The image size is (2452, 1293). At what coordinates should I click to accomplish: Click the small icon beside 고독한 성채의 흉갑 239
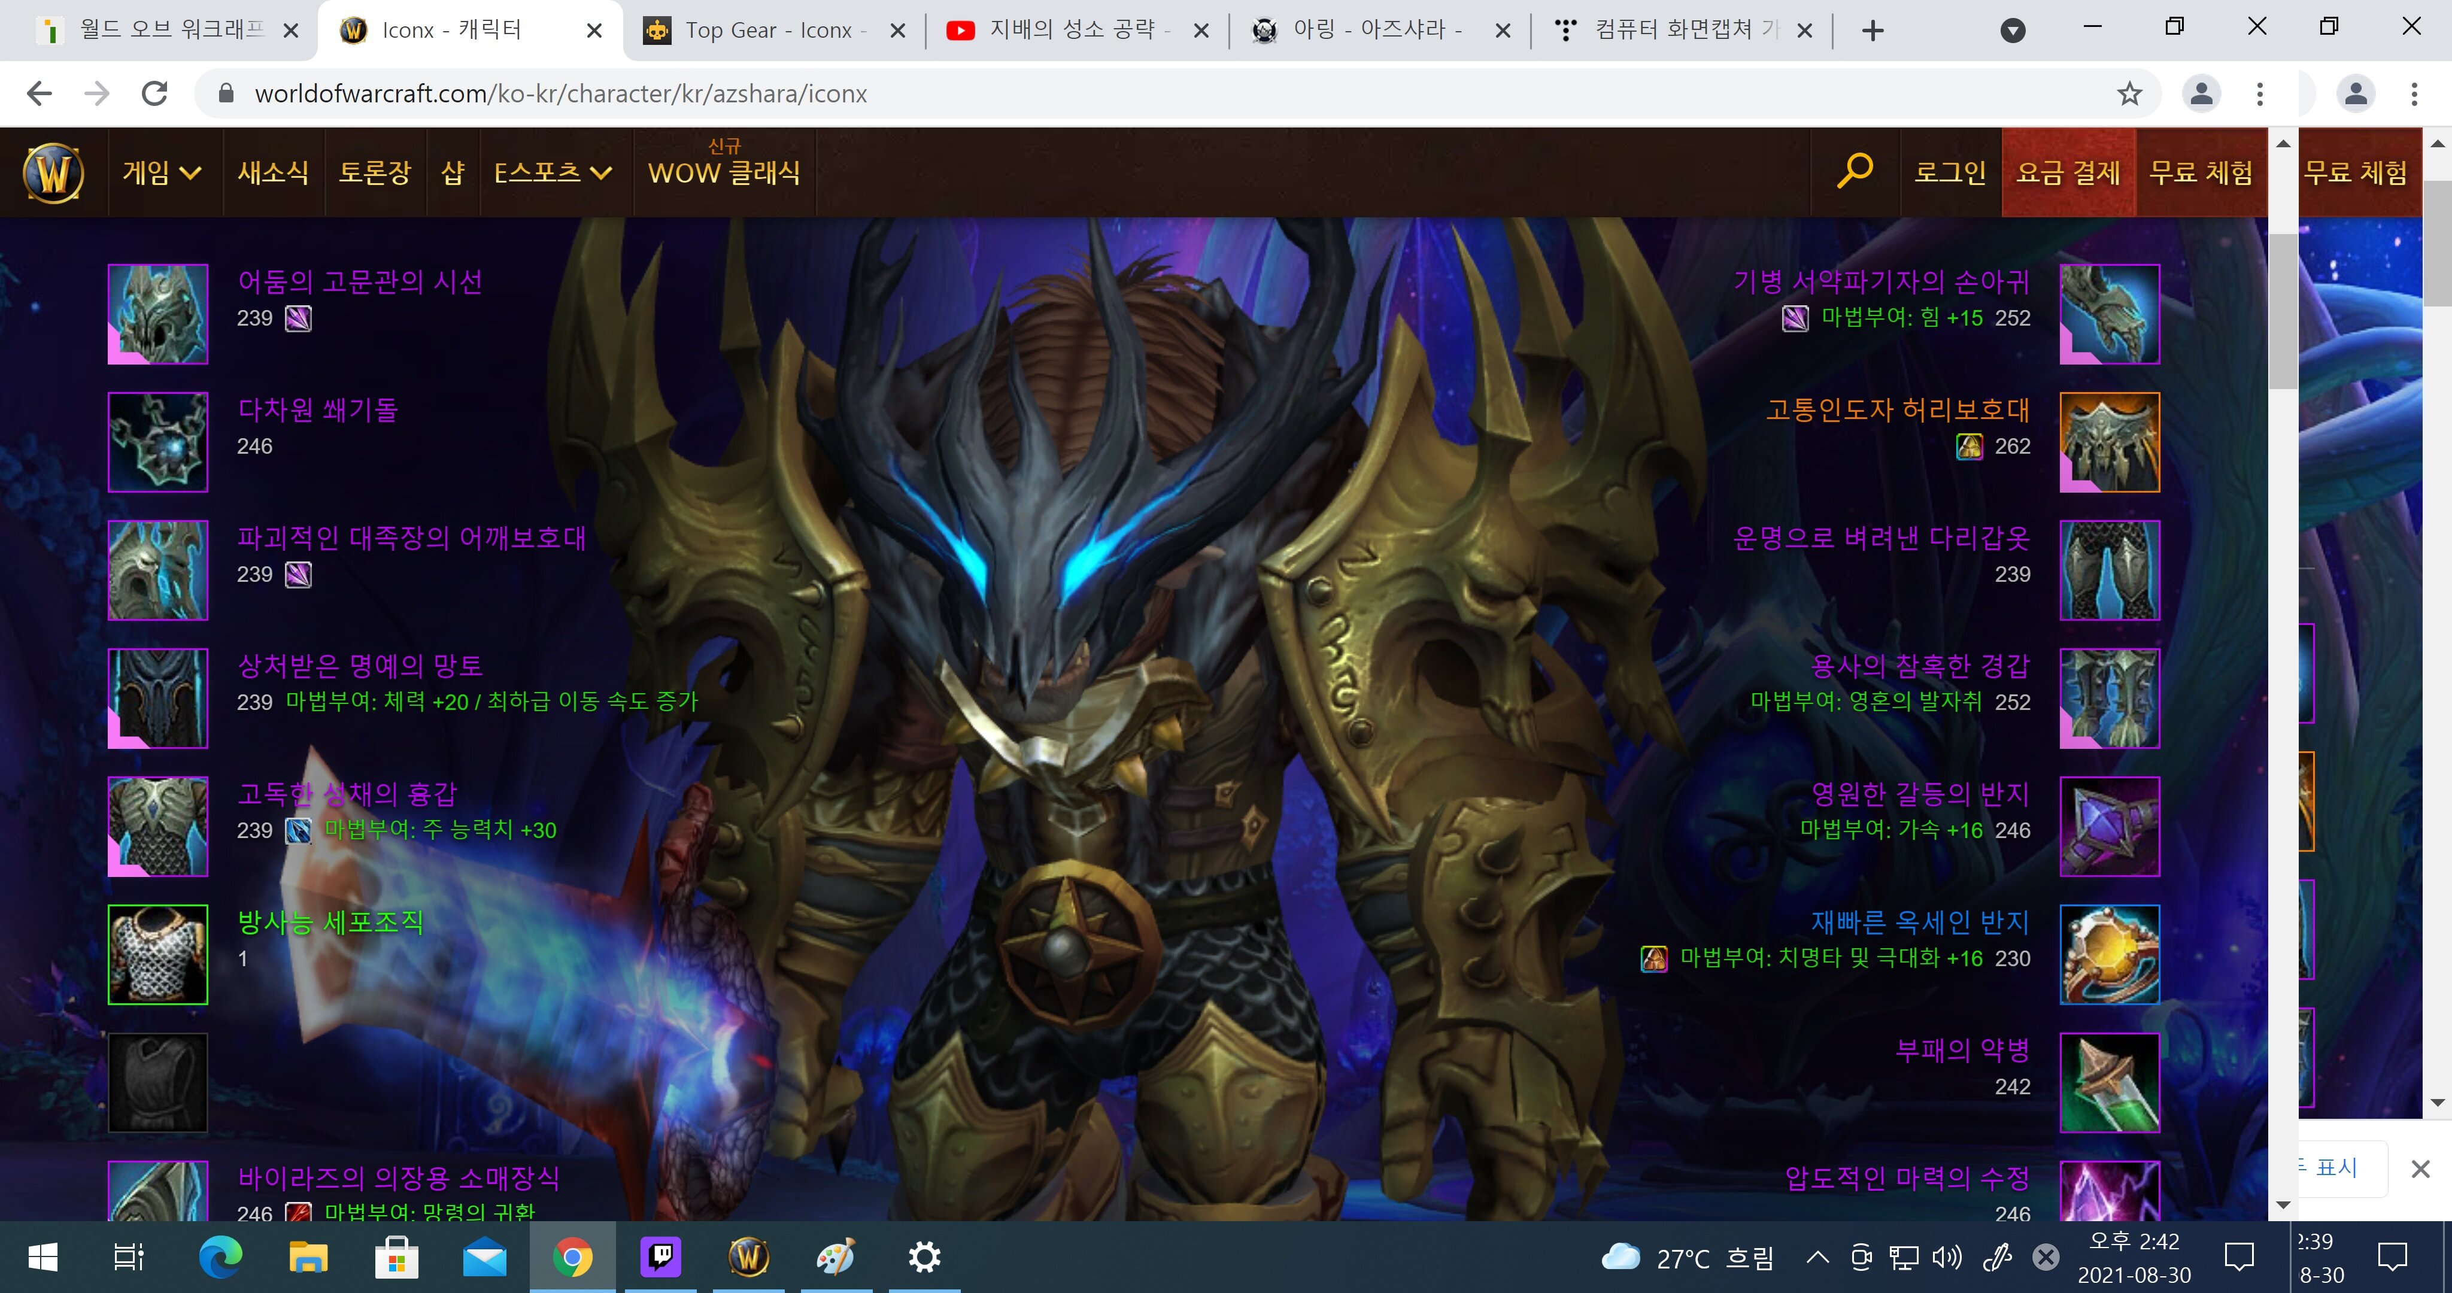coord(298,830)
